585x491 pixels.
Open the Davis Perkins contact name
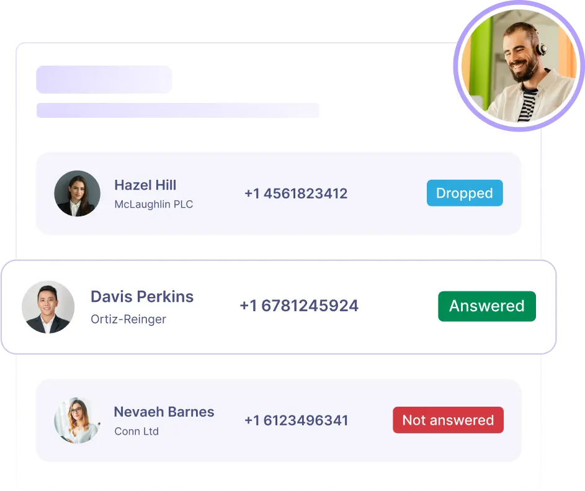[142, 297]
